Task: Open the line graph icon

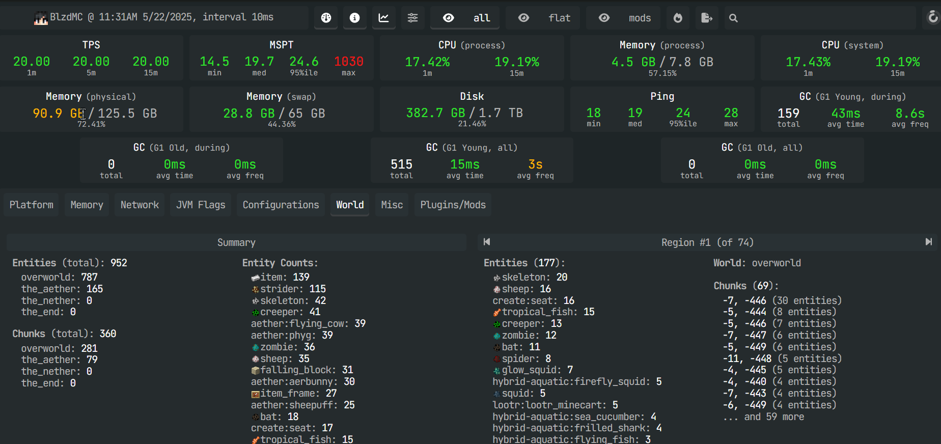Action: 384,18
